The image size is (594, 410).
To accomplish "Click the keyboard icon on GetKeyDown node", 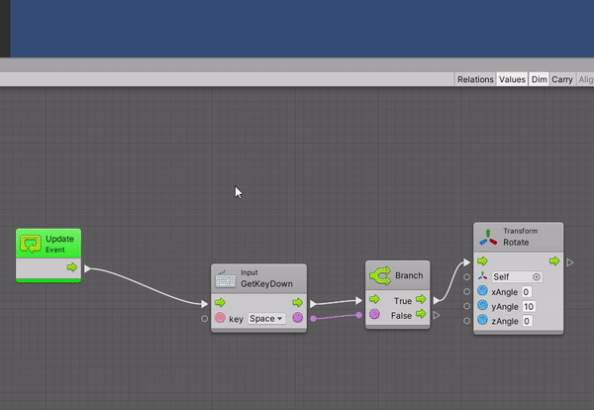I will click(226, 278).
